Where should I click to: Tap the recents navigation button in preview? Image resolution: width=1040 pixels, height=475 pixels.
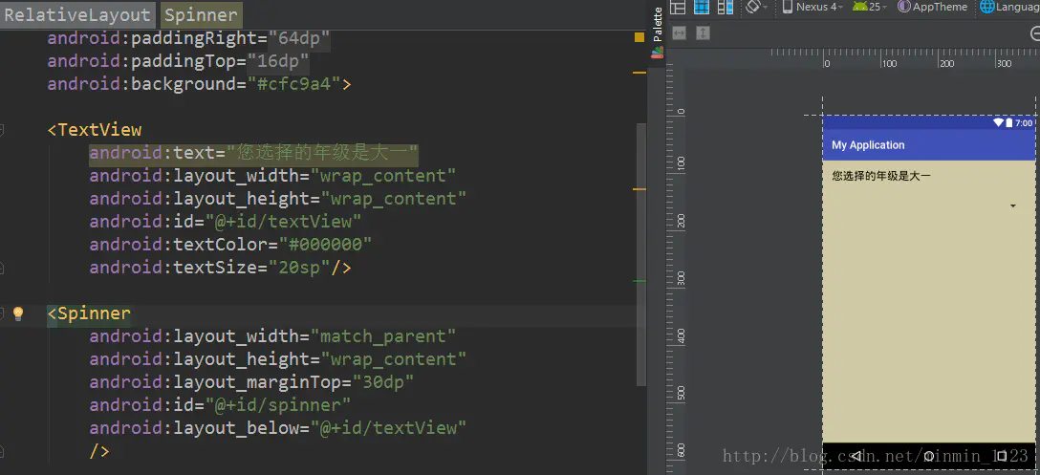pos(1002,455)
